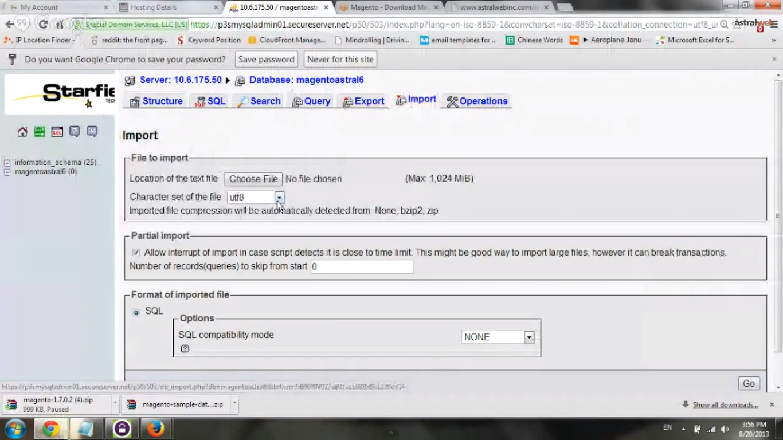Open the light blue taskbar application icon
The width and height of the screenshot is (783, 440).
point(86,429)
